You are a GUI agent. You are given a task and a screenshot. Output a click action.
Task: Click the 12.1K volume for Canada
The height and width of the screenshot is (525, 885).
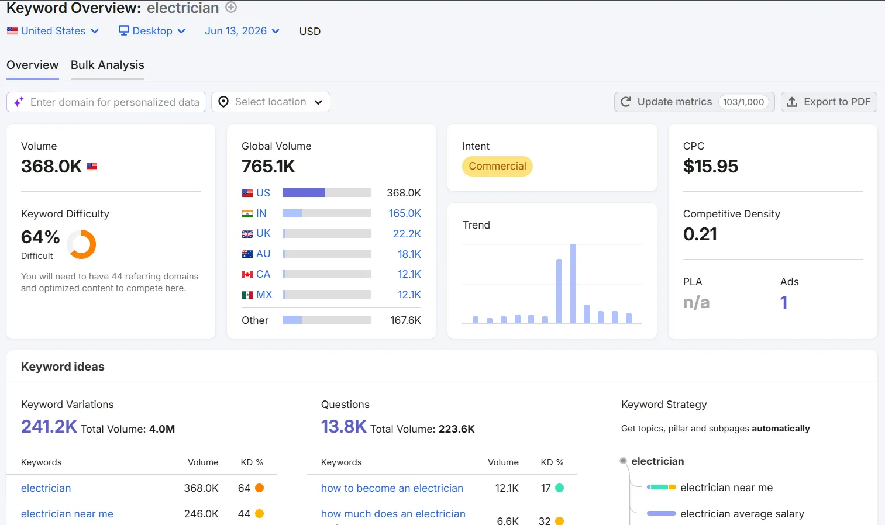pos(409,274)
